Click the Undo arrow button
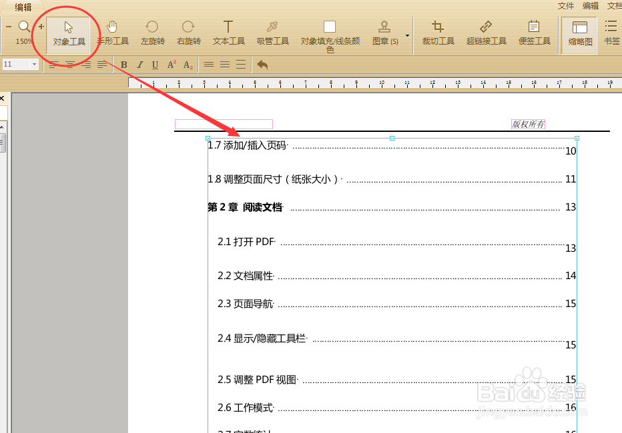Image resolution: width=622 pixels, height=433 pixels. pos(261,64)
